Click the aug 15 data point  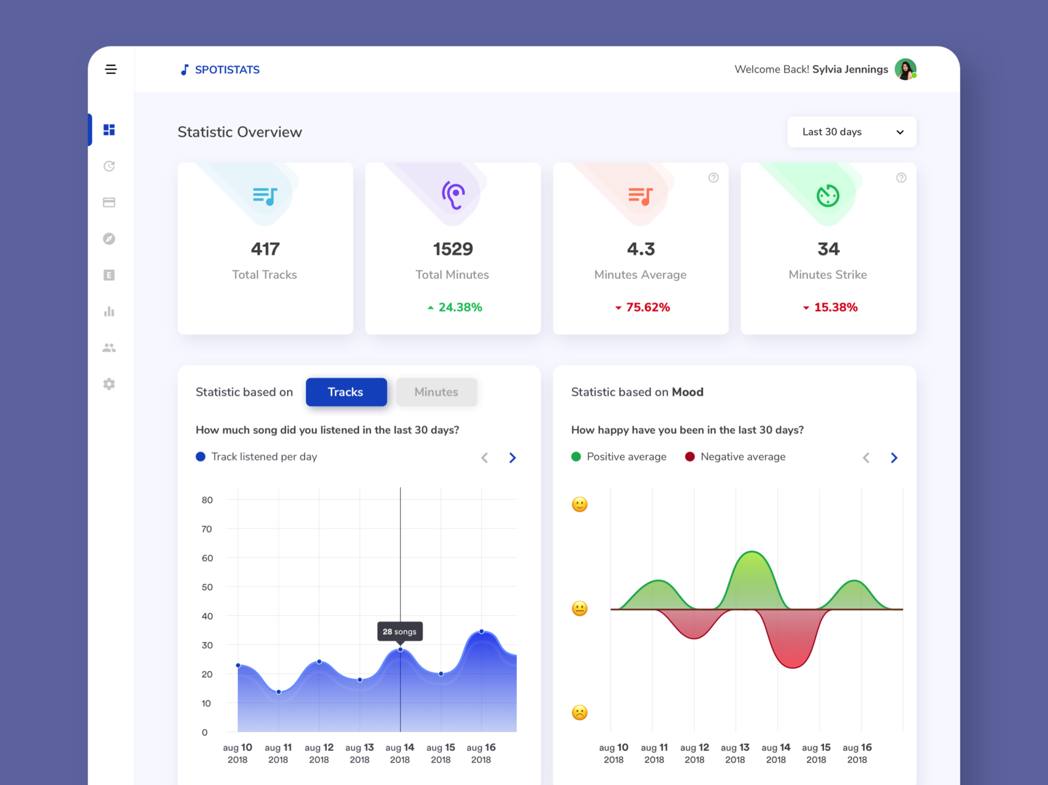tap(441, 674)
